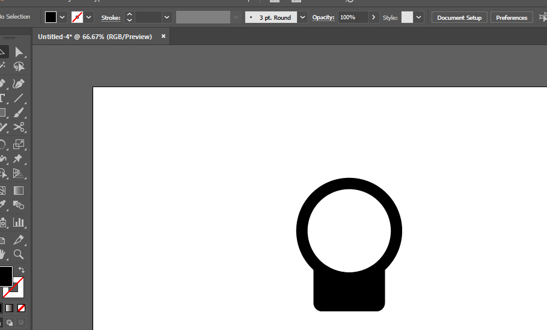Image resolution: width=547 pixels, height=330 pixels.
Task: Select the Paintbrush tool
Action: coord(19,112)
